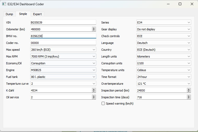Image resolution: width=198 pixels, height=132 pixels.
Task: Decrease Inspection period with down arrow
Action: pos(189,91)
